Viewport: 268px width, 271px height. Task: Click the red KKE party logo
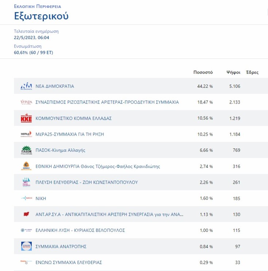click(x=26, y=118)
